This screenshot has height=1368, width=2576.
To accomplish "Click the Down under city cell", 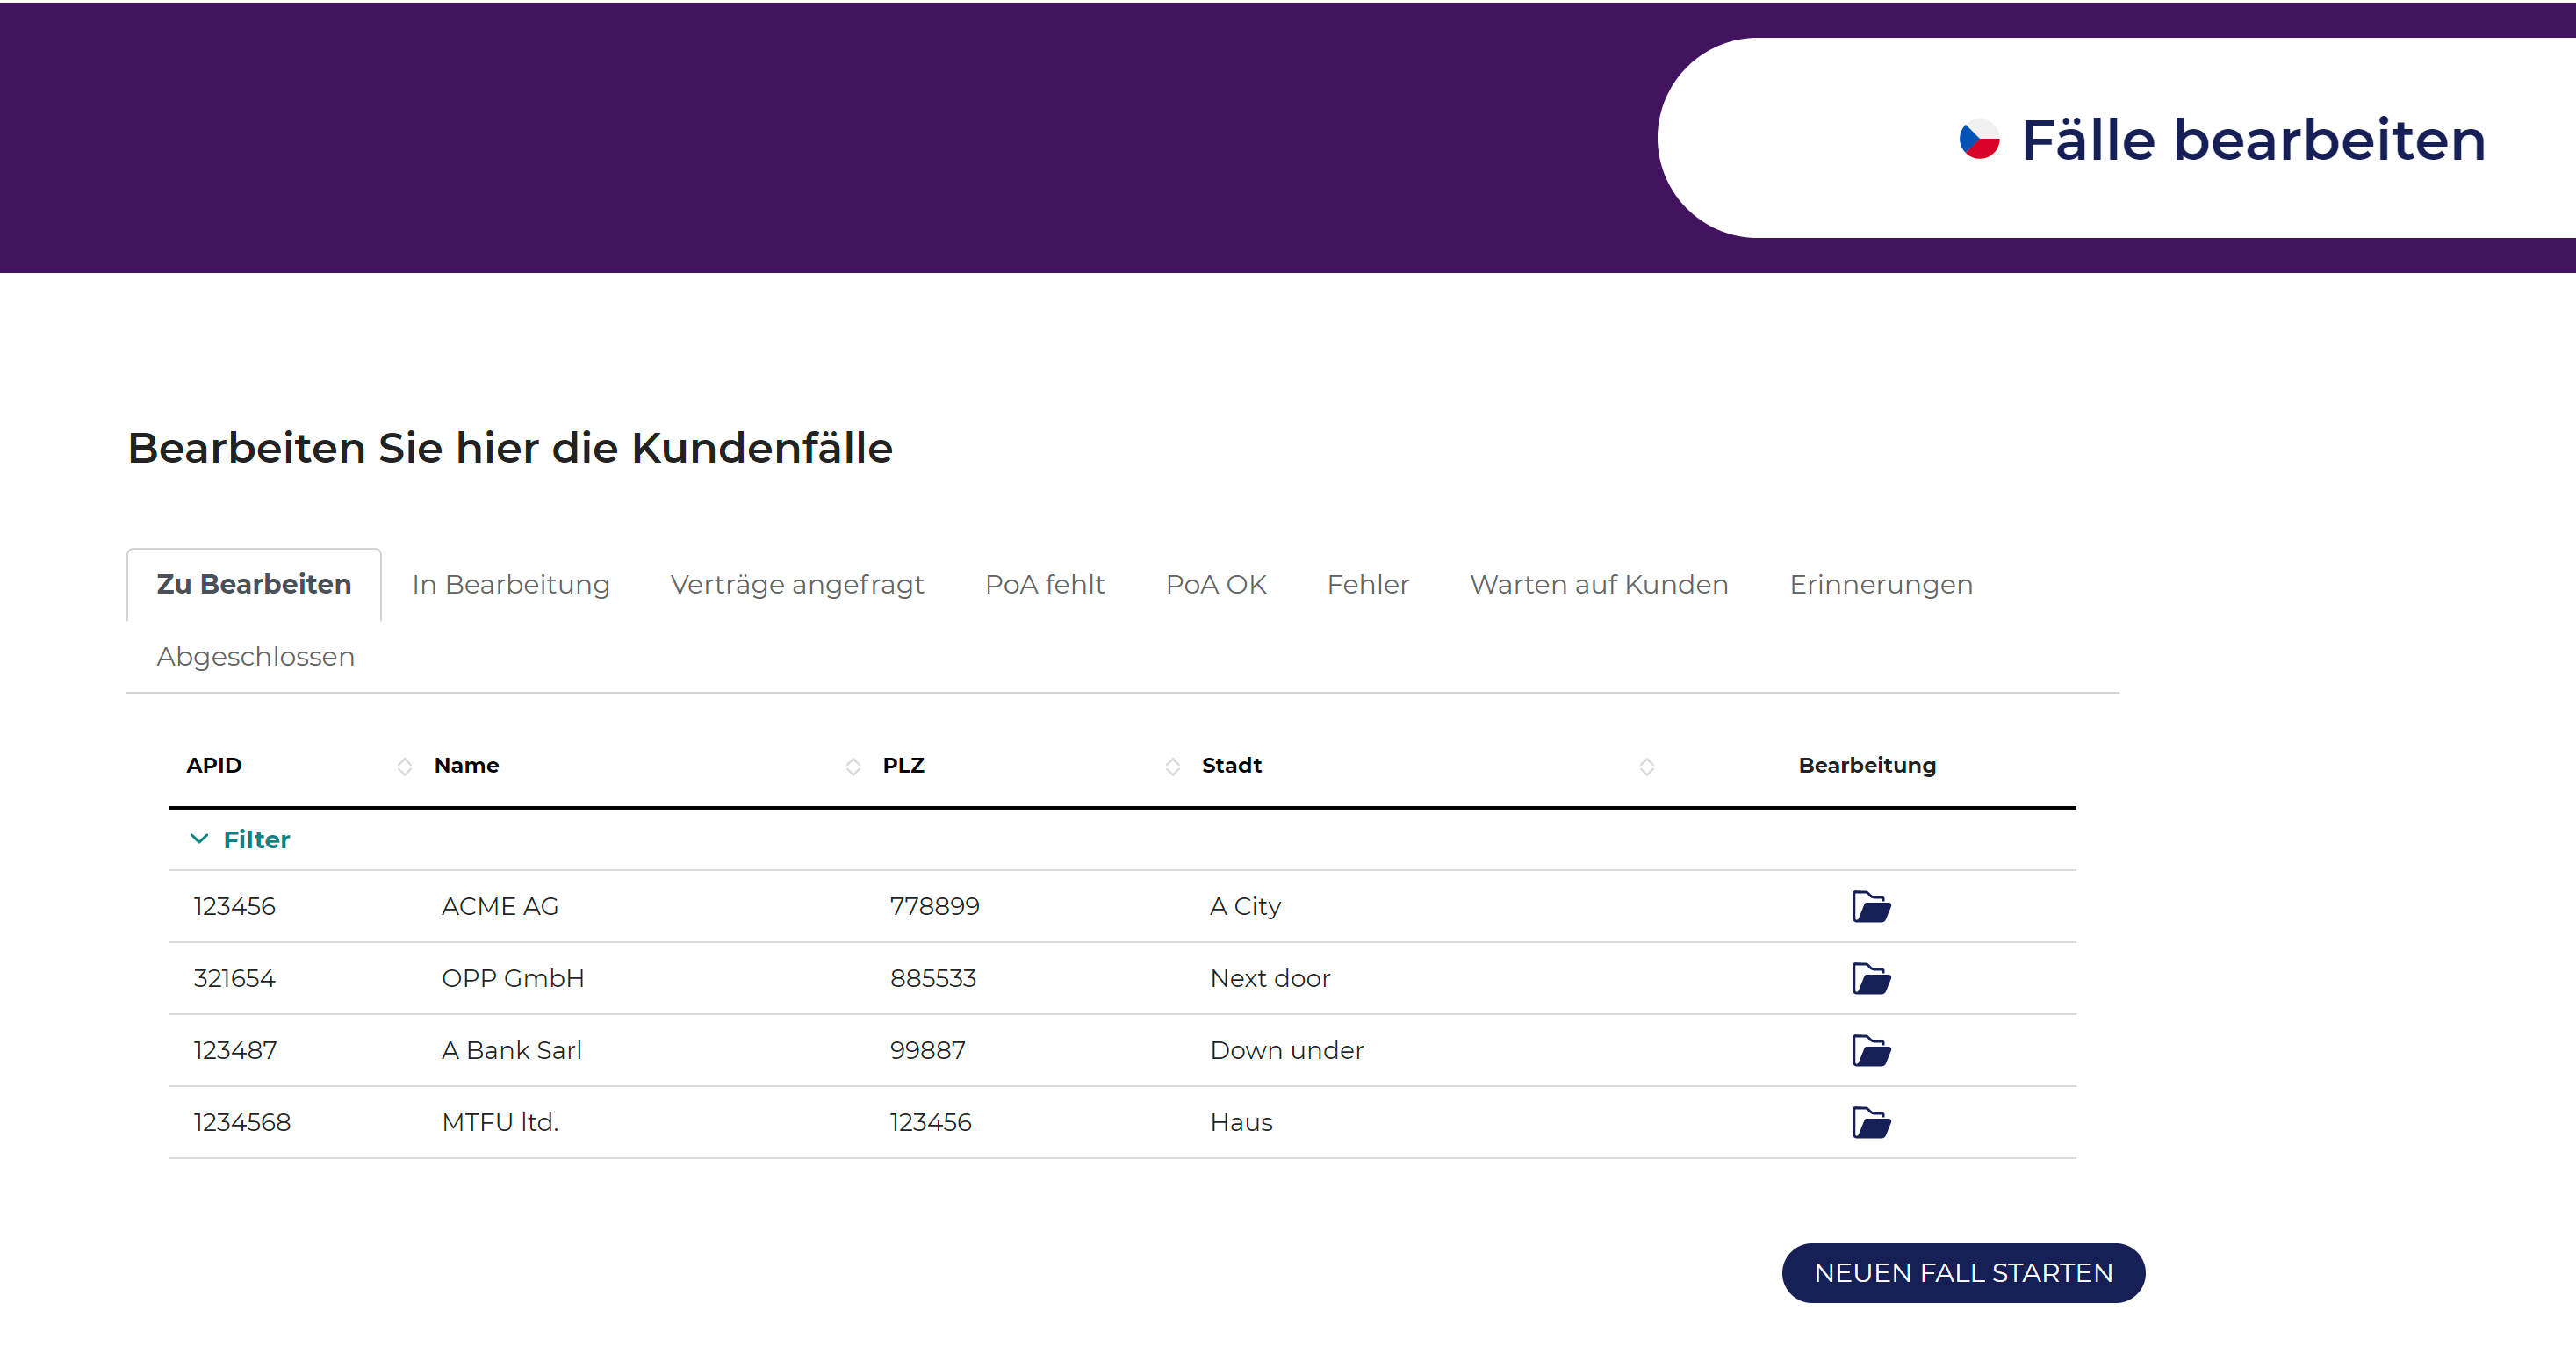I will 1286,1050.
